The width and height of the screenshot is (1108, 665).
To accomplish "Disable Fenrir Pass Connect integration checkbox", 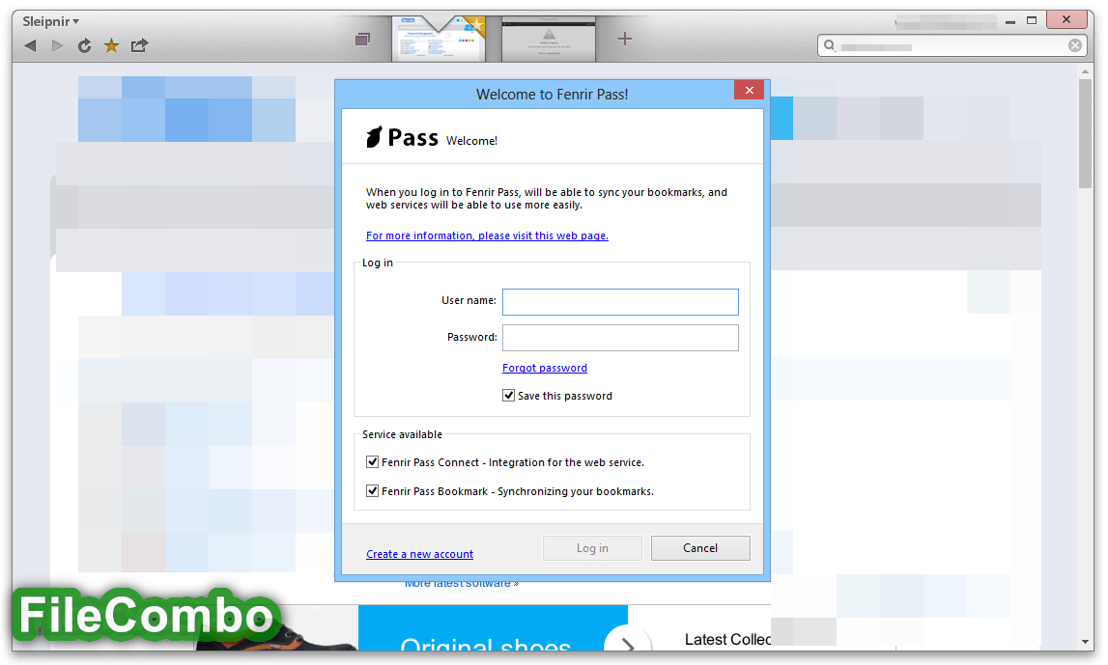I will click(x=373, y=462).
